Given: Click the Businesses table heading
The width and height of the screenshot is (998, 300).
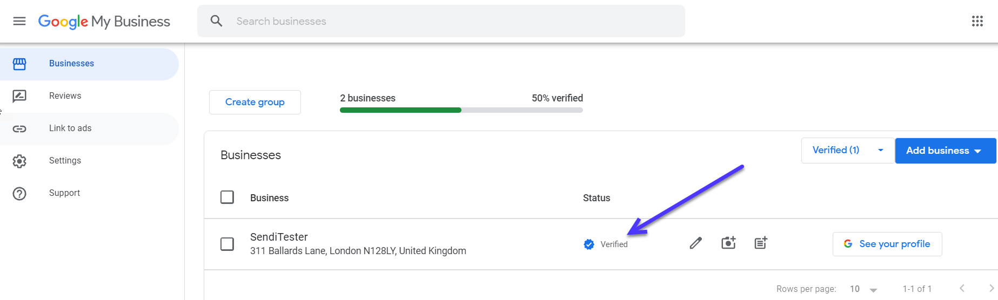Looking at the screenshot, I should [251, 155].
